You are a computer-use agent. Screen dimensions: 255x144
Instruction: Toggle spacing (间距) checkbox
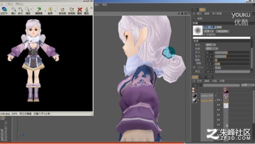[194, 63]
